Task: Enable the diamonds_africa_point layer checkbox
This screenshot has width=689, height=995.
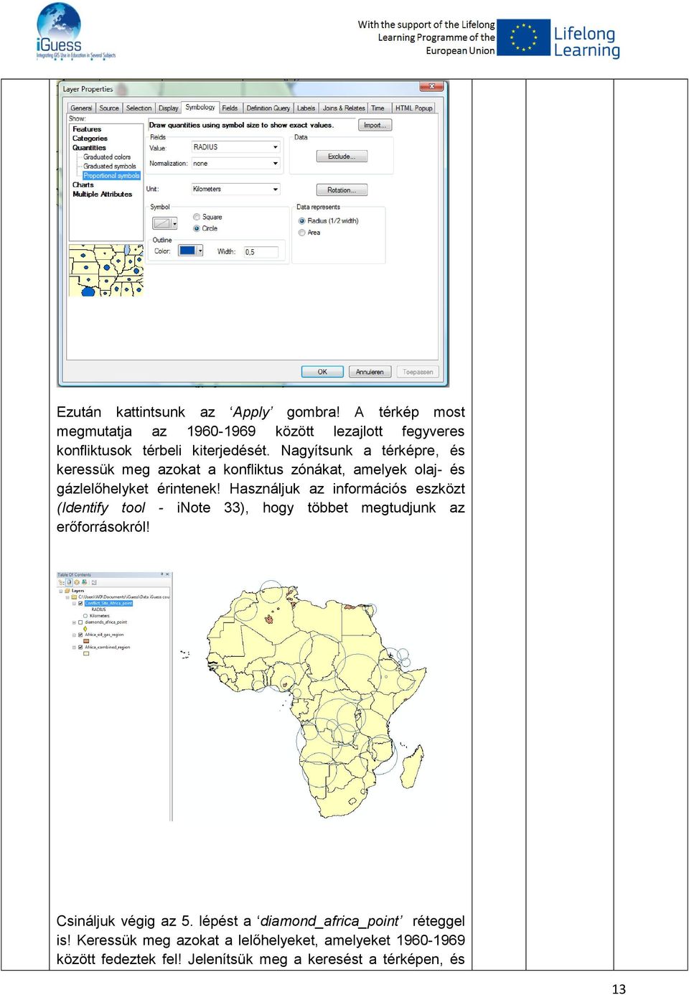Action: (80, 622)
